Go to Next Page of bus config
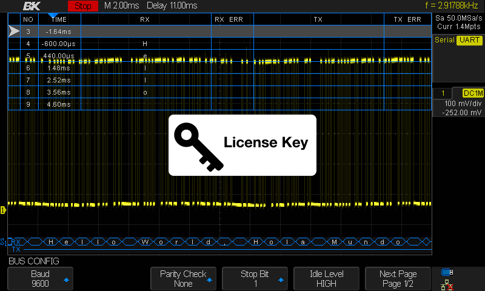 click(398, 279)
